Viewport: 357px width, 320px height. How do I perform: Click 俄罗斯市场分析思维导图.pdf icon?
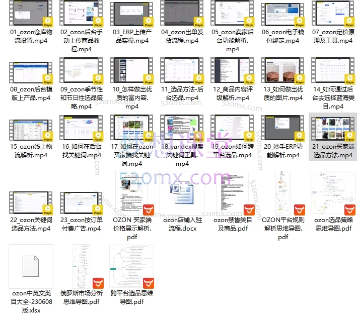coord(81,266)
